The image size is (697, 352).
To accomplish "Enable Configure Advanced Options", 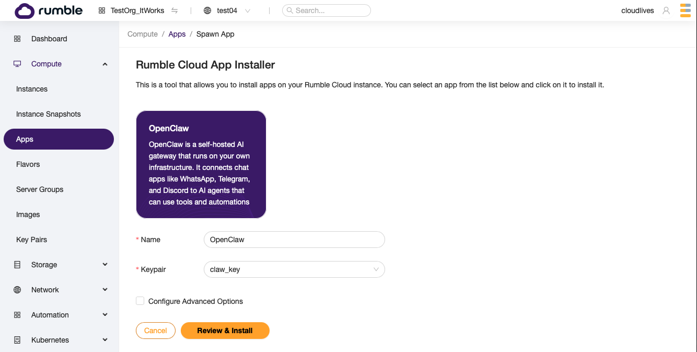I will click(140, 301).
